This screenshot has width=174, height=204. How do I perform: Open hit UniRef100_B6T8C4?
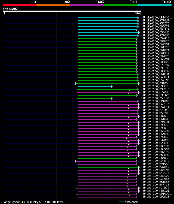tap(156, 50)
